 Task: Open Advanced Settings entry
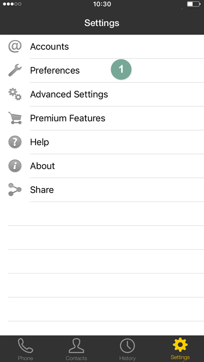coord(102,94)
